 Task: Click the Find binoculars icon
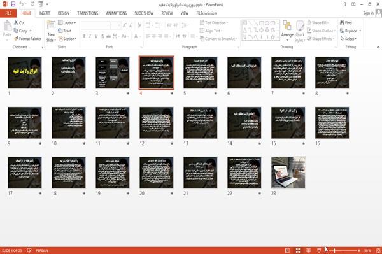[342, 23]
